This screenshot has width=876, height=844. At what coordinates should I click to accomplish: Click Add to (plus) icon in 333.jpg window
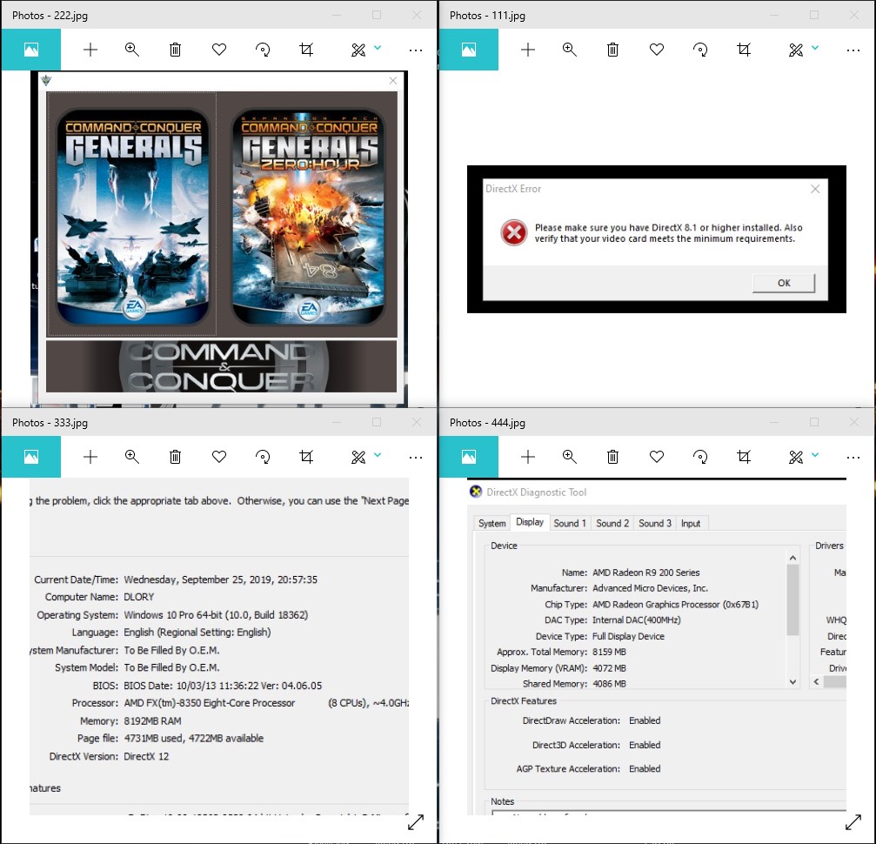click(x=90, y=457)
